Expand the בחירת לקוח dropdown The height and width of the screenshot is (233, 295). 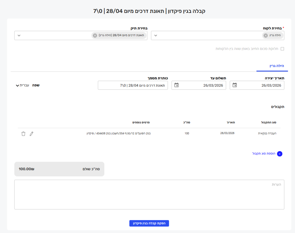156,36
